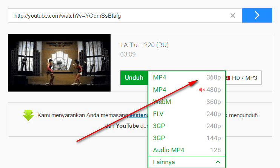Select 3GP 144p format

187,138
